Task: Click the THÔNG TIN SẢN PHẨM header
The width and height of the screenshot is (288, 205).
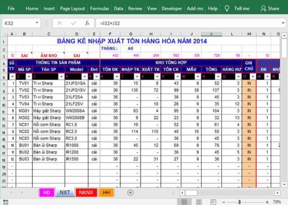Action: click(58, 62)
